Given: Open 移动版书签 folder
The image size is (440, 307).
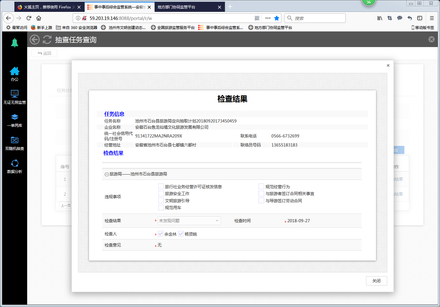Looking at the screenshot, I should point(423,27).
